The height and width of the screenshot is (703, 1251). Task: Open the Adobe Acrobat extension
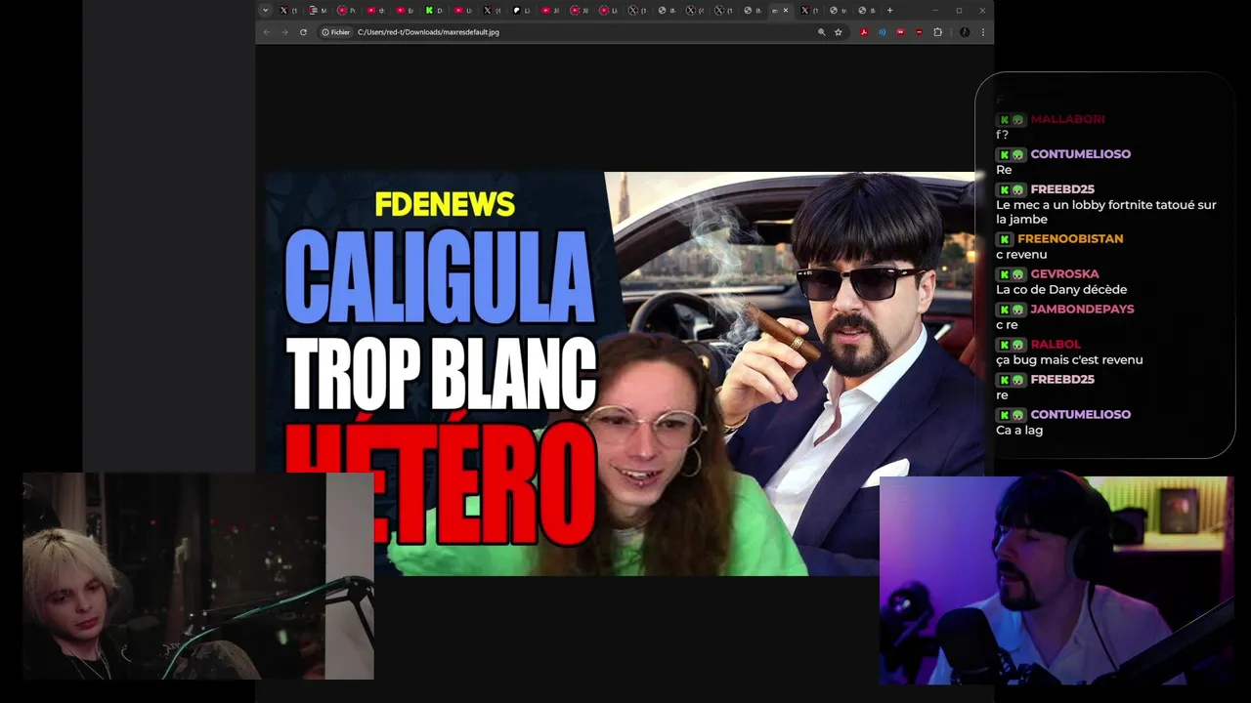coord(864,32)
